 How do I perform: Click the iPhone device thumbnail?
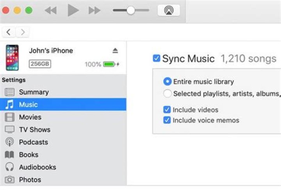(12, 57)
